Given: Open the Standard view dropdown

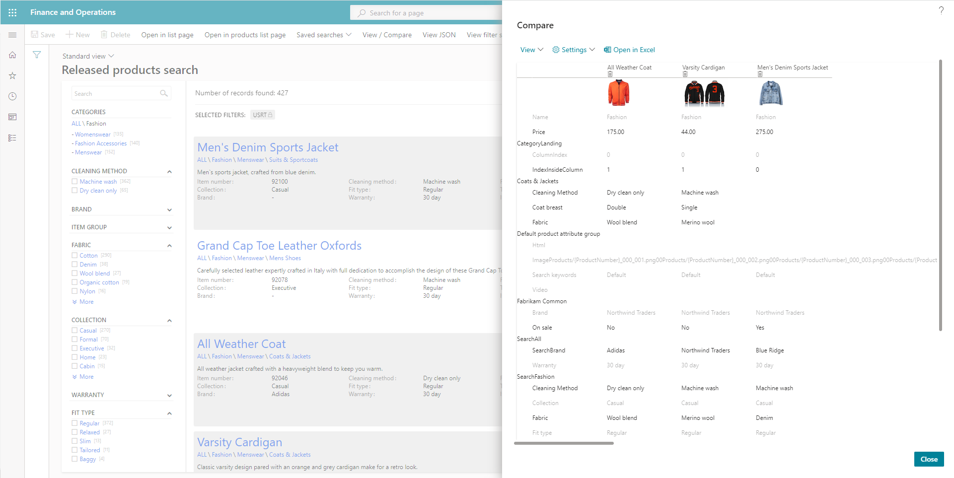Looking at the screenshot, I should click(88, 56).
